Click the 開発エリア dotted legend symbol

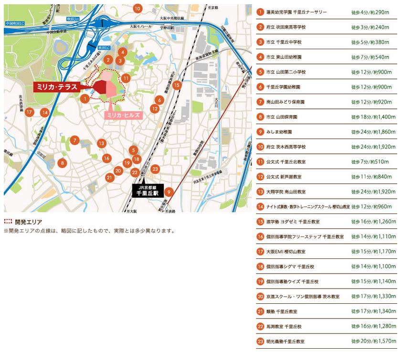click(8, 222)
